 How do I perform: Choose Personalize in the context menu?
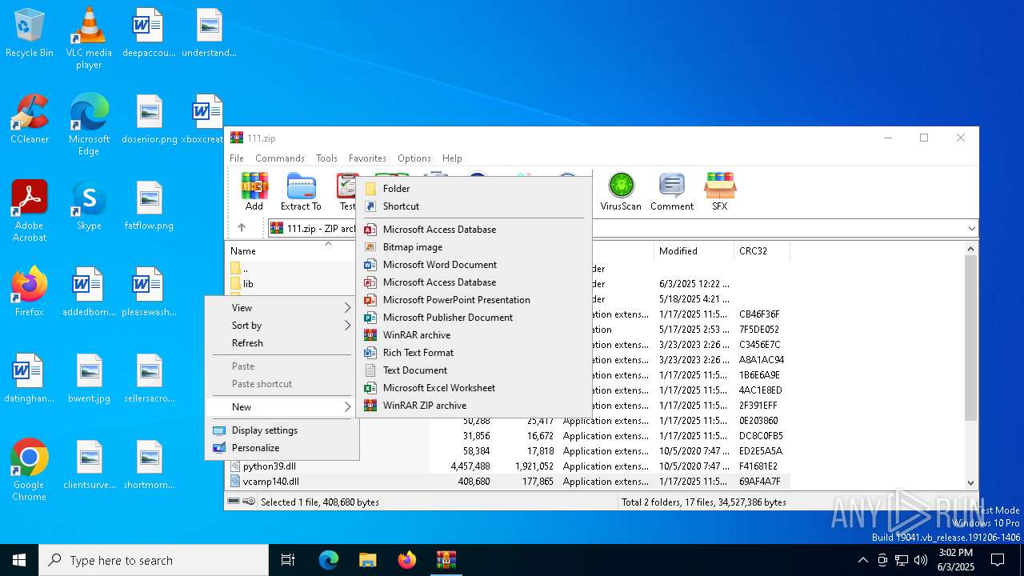pos(282,448)
